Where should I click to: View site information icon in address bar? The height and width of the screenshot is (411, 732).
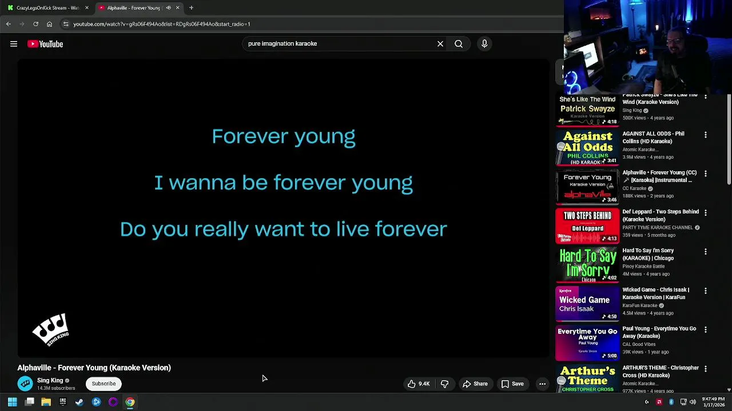tap(66, 24)
